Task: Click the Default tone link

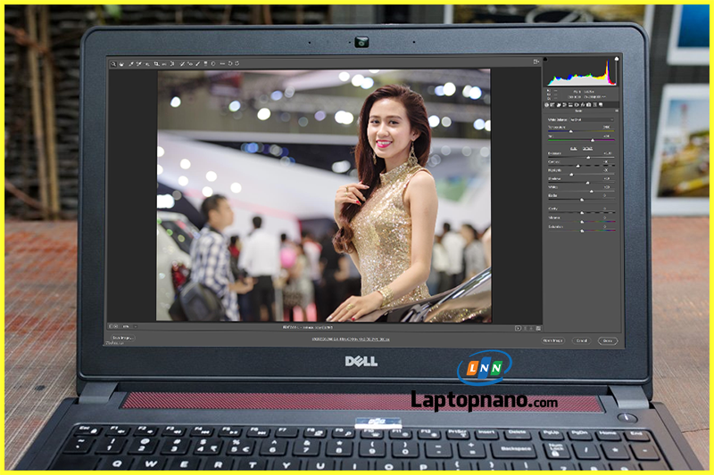Action: point(588,149)
